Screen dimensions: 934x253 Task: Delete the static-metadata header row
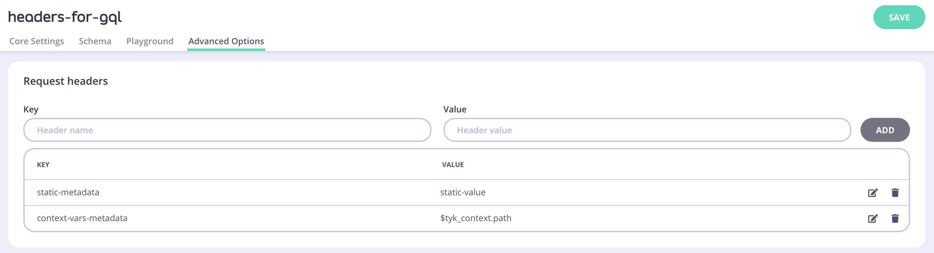[x=895, y=193]
